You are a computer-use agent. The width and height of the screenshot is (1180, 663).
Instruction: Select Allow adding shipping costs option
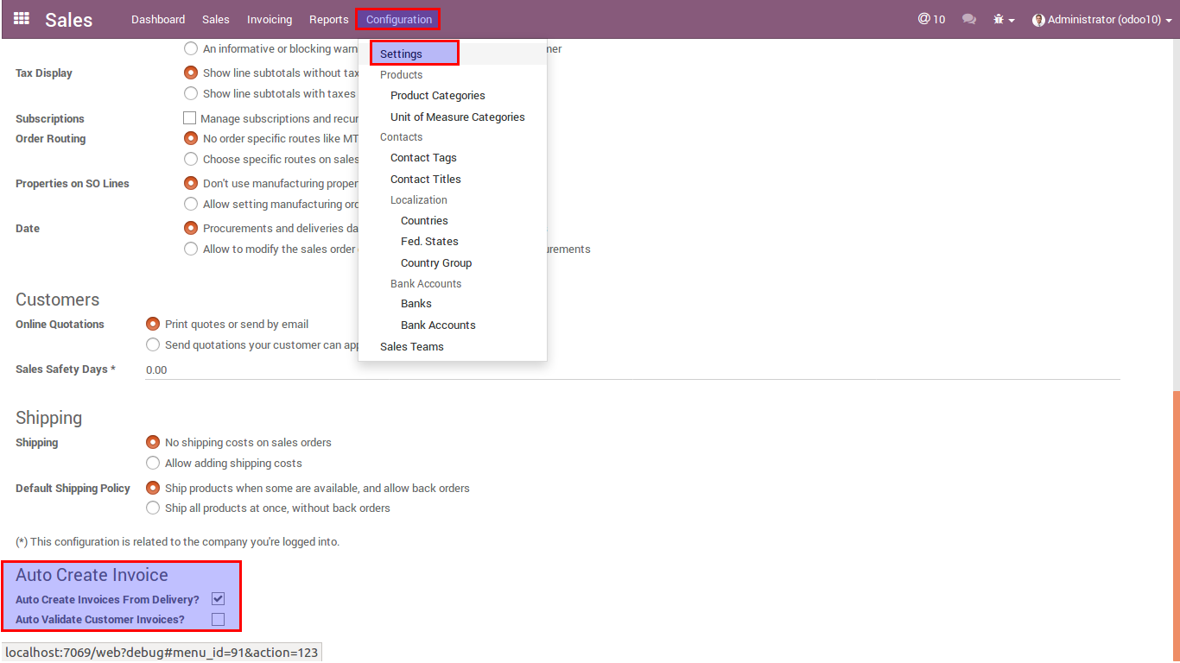[153, 463]
